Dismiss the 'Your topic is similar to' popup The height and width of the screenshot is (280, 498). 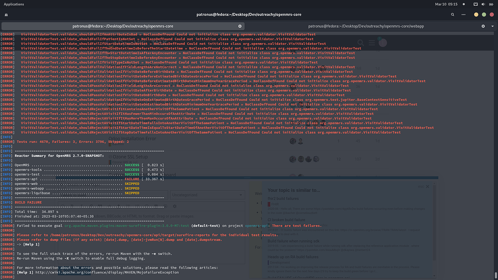427,187
